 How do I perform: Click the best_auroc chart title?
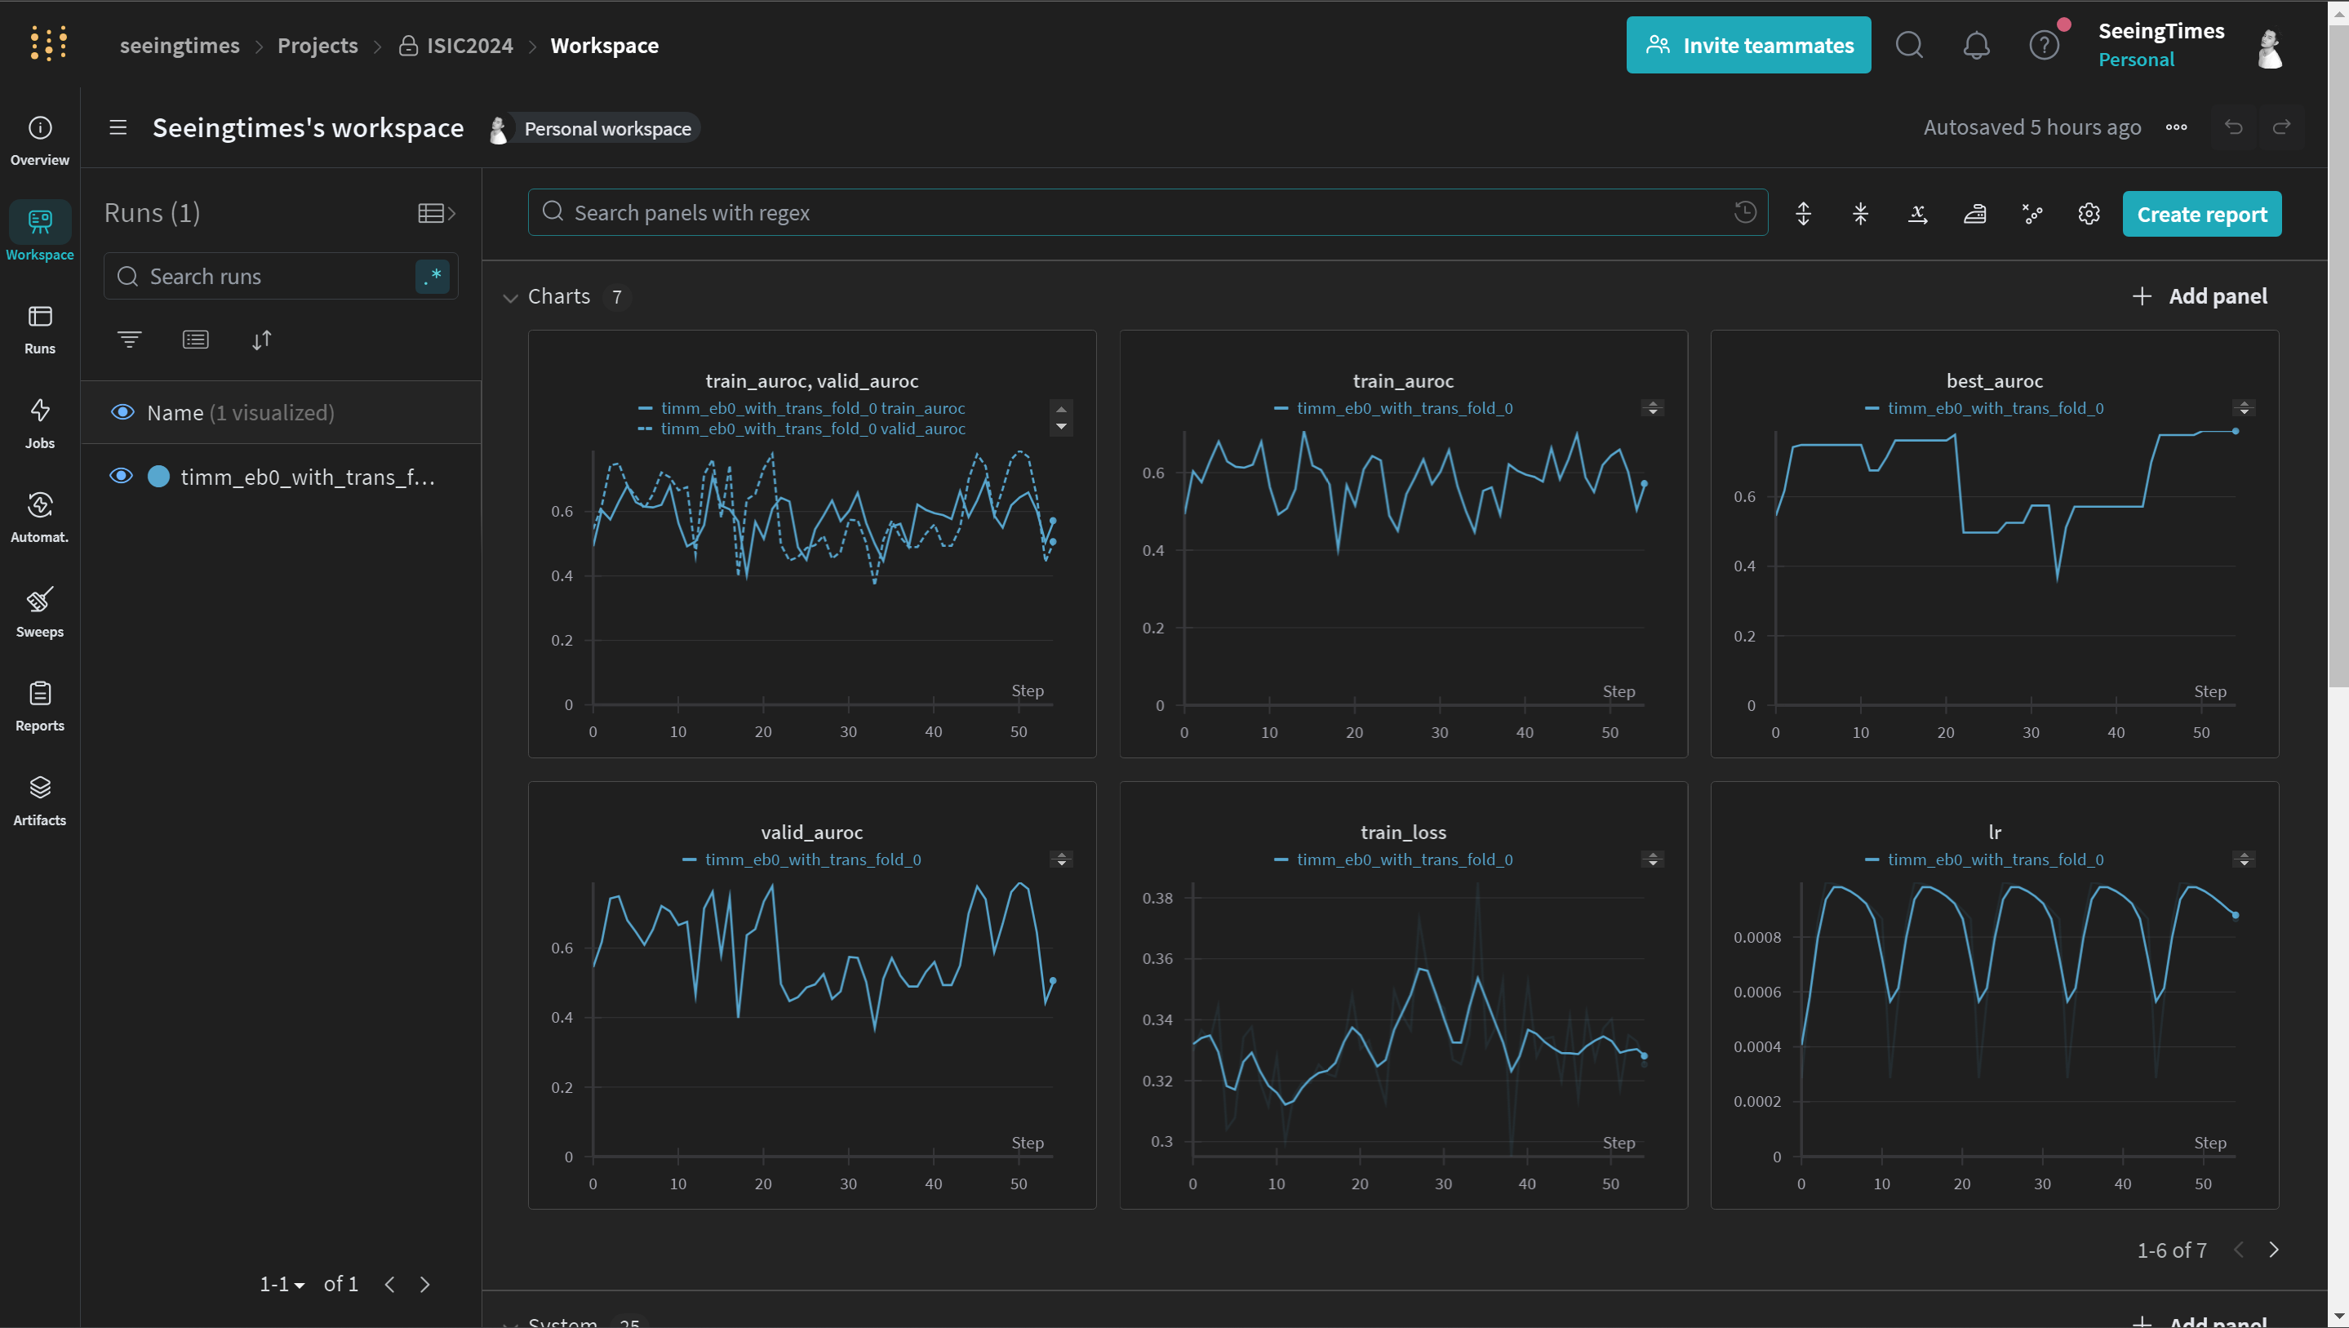coord(1994,380)
